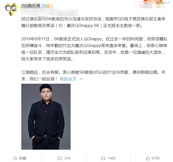This screenshot has height=162, width=173.
Task: Open the QG俱乐部 username profile link
Action: click(x=31, y=5)
